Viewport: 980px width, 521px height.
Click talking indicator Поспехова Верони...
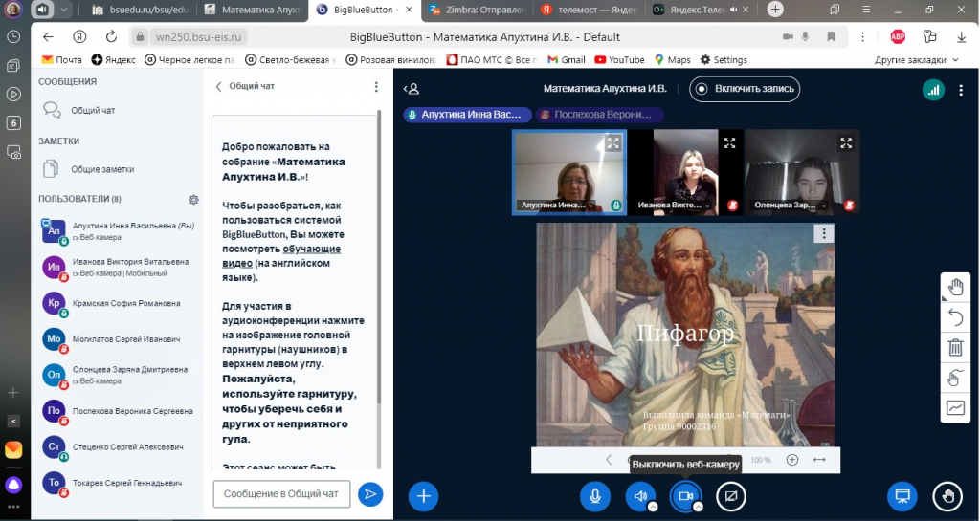[x=599, y=115]
